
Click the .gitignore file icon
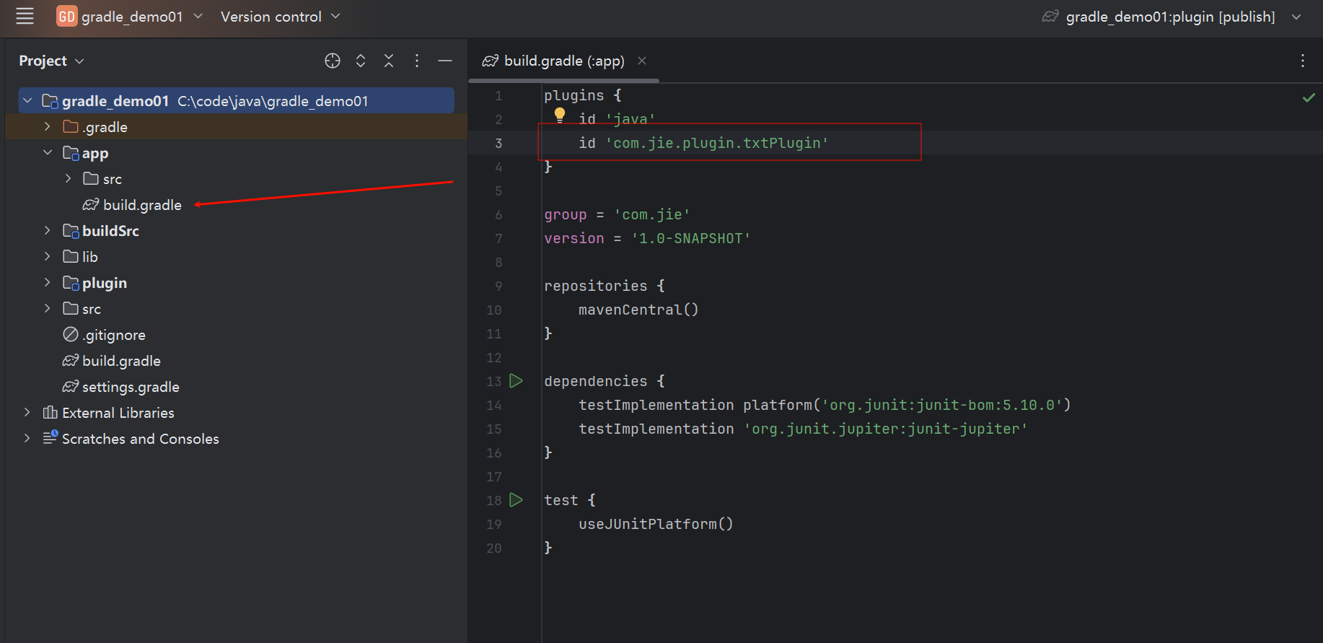click(x=71, y=334)
